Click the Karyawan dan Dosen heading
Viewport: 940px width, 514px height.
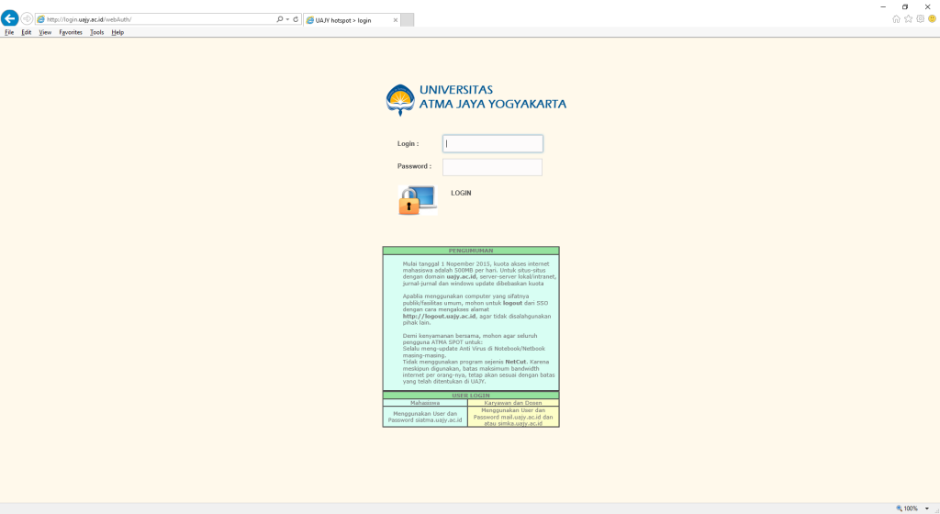tap(513, 403)
